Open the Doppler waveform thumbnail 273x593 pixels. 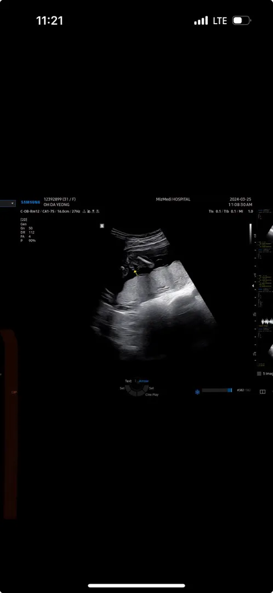coord(268,321)
